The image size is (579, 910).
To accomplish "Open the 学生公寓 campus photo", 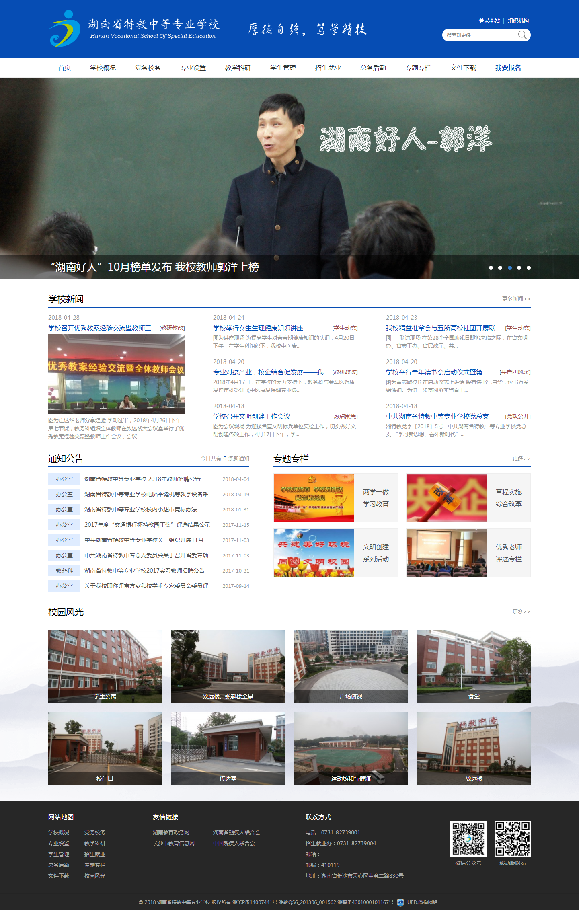I will [105, 666].
